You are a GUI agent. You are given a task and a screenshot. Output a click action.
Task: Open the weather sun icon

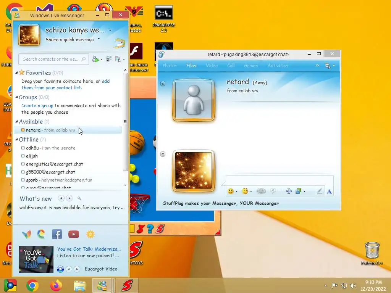click(x=90, y=235)
